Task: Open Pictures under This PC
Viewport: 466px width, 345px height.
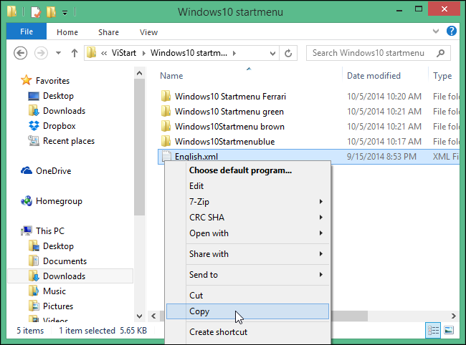Action: (58, 306)
